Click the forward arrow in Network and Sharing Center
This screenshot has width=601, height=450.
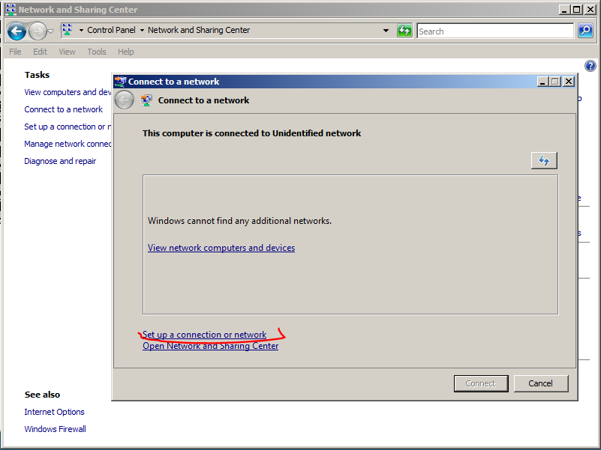(x=38, y=31)
